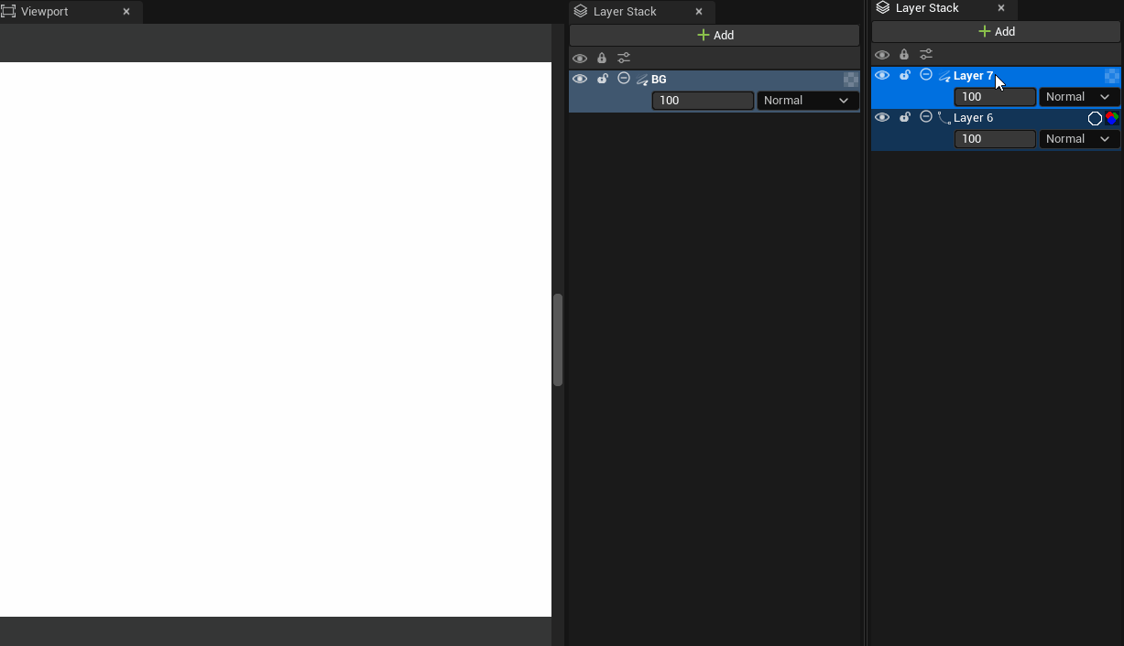Hide the BG layer with its eye toggle

point(580,79)
